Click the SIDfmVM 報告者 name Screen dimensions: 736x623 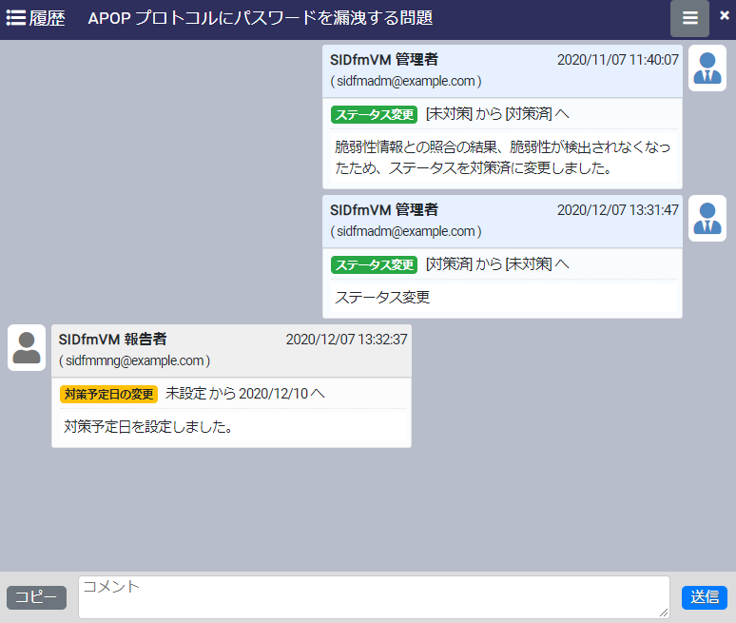112,340
